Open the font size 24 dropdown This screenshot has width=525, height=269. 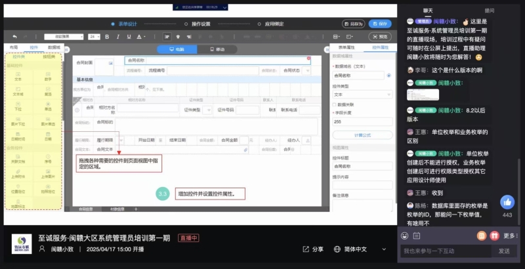[x=94, y=36]
